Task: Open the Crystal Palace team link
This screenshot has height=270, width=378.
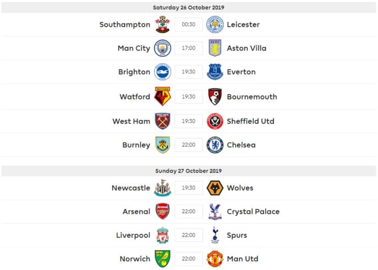Action: (253, 212)
